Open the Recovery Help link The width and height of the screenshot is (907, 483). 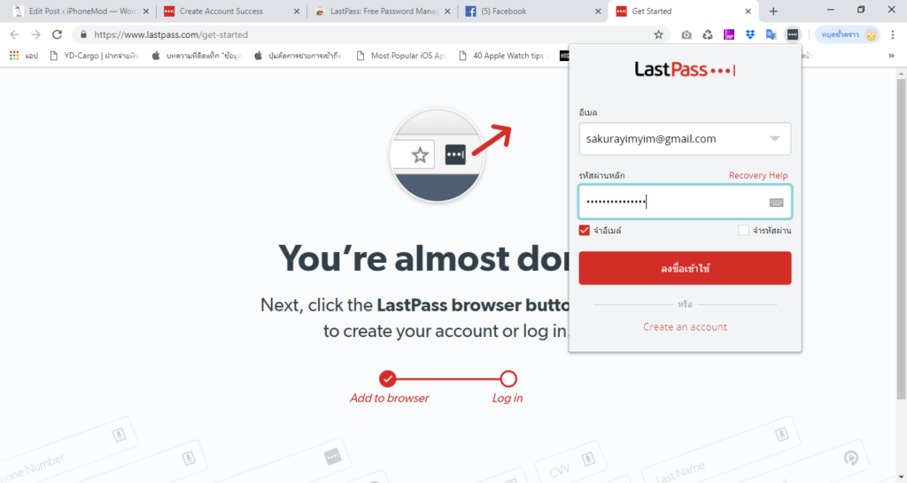click(758, 175)
